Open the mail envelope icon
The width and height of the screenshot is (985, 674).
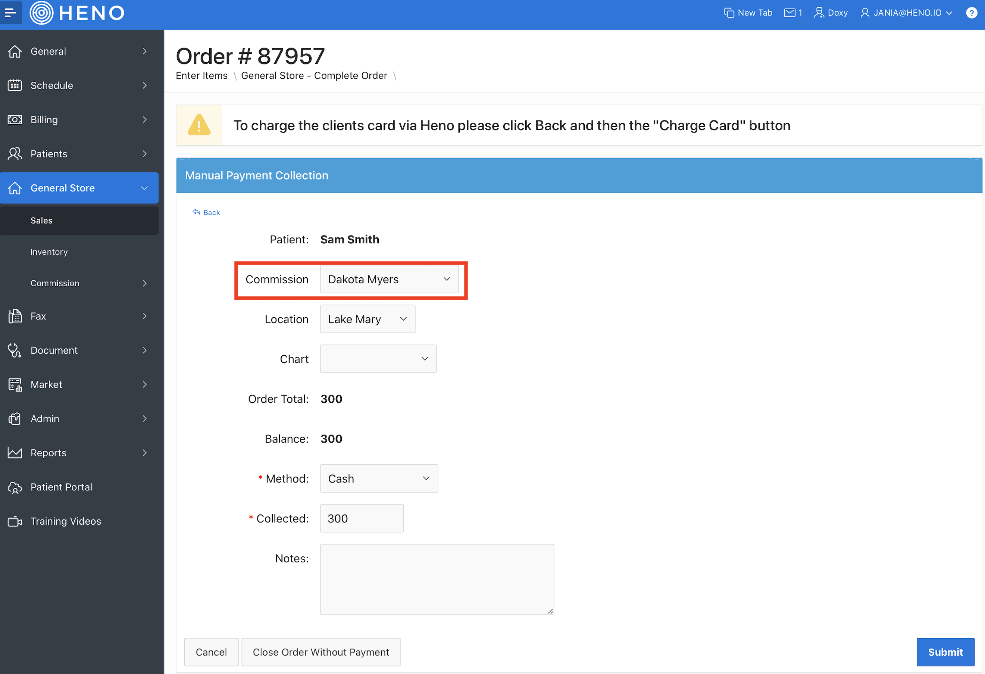(x=789, y=13)
